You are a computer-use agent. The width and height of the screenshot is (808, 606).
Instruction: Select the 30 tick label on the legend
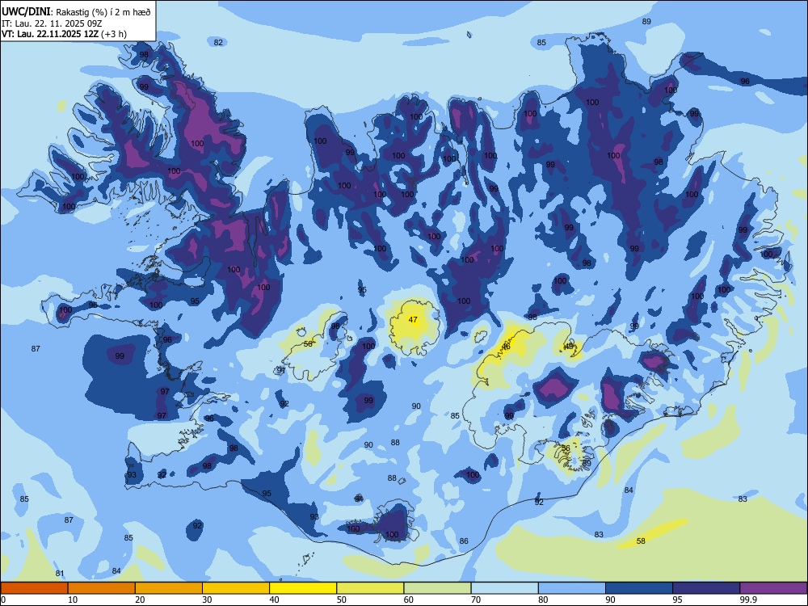point(207,600)
